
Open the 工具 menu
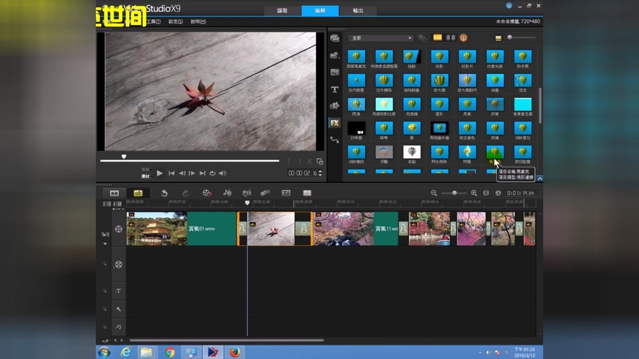155,22
